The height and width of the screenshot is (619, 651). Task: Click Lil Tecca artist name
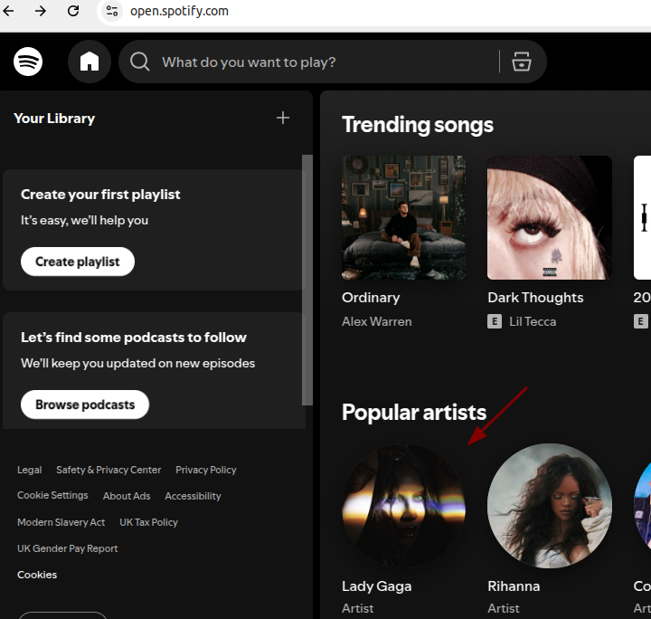[533, 321]
